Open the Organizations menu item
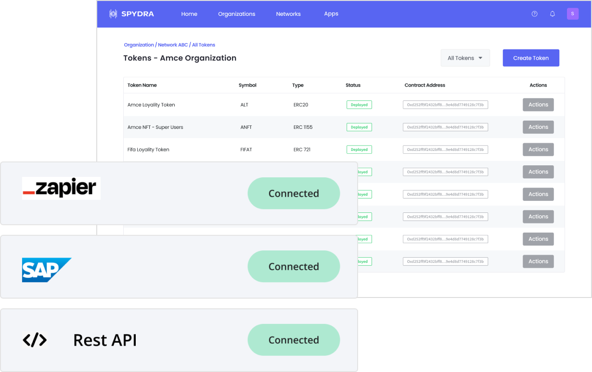592x372 pixels. click(236, 14)
